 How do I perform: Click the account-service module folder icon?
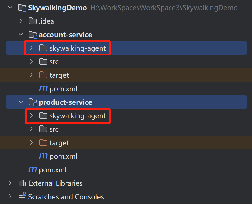click(x=33, y=35)
